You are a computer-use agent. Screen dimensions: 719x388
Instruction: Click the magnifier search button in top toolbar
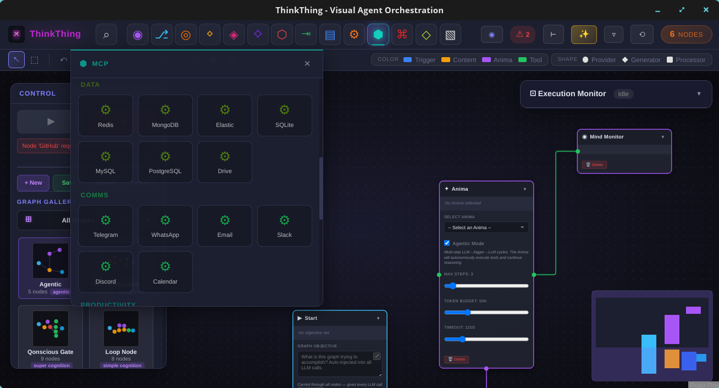tap(106, 35)
